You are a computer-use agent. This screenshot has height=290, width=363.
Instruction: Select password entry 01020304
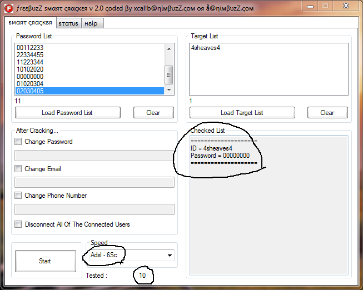90,83
